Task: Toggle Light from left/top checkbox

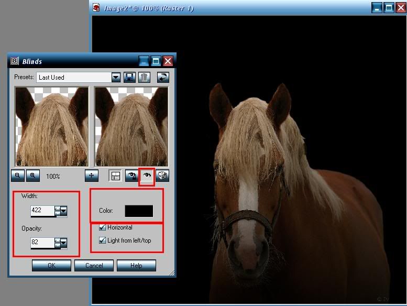Action: tap(102, 241)
